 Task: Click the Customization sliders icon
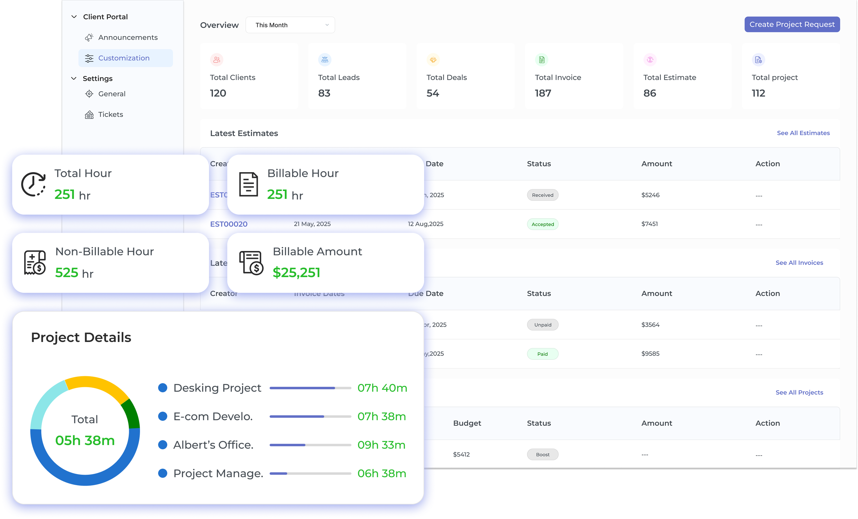click(x=89, y=58)
